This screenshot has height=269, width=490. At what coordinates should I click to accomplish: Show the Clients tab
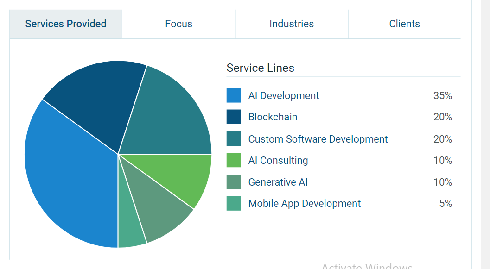coord(404,24)
